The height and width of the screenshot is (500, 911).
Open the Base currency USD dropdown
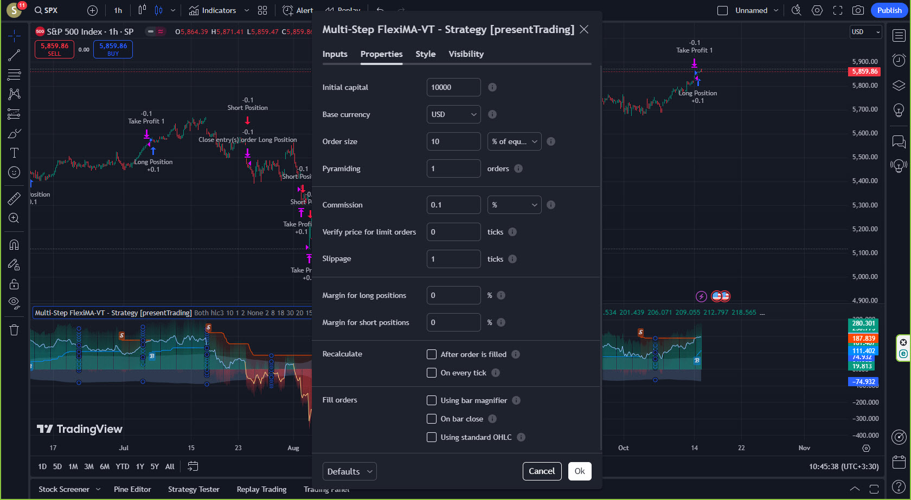click(x=453, y=114)
